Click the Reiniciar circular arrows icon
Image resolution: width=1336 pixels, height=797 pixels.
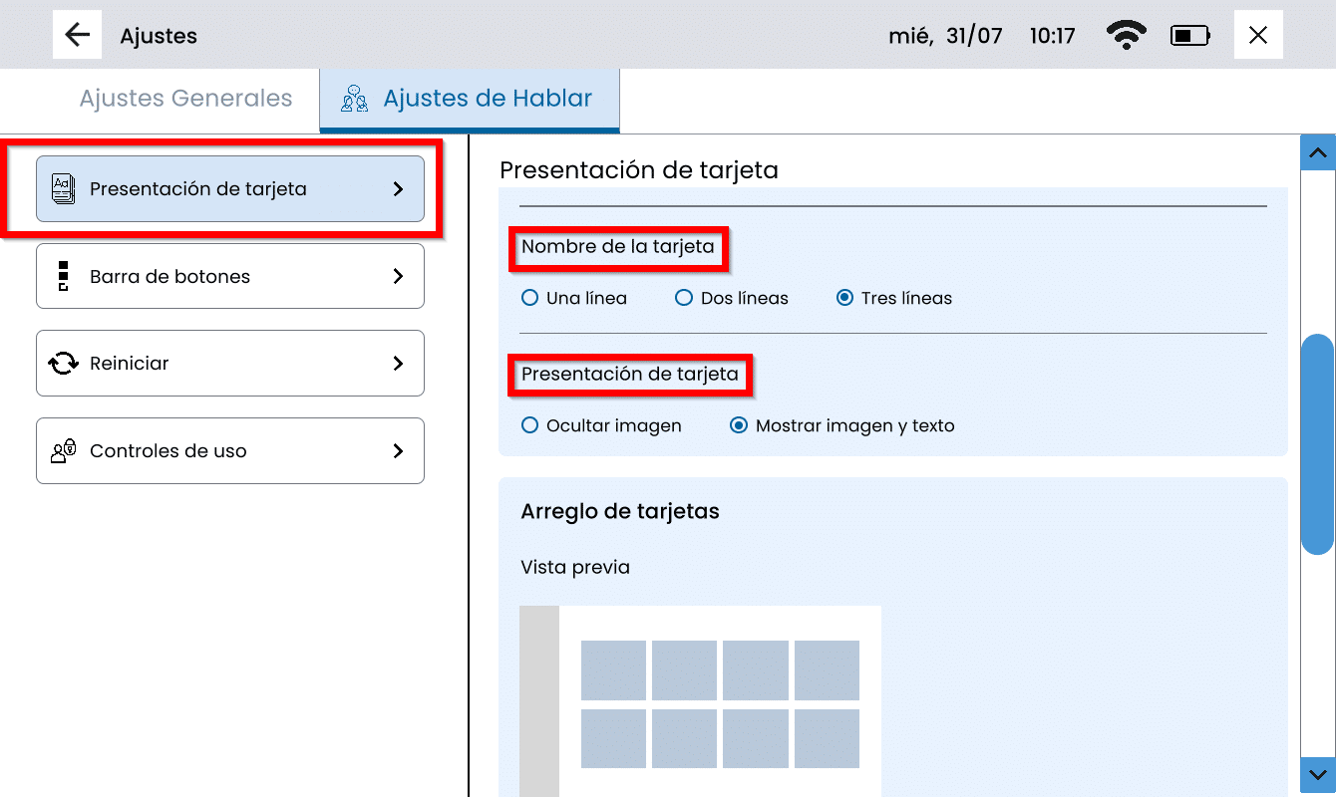[63, 364]
